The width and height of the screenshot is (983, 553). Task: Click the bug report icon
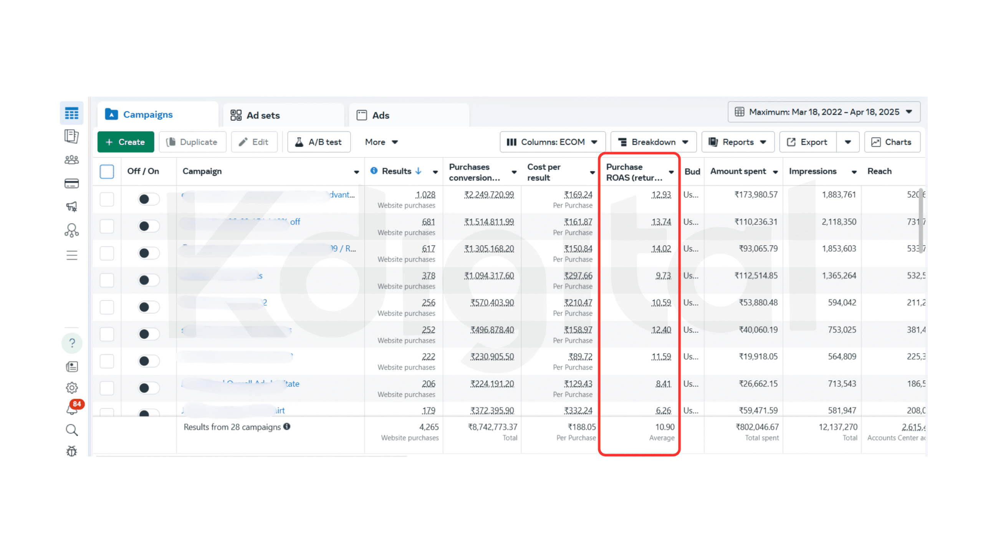71,451
